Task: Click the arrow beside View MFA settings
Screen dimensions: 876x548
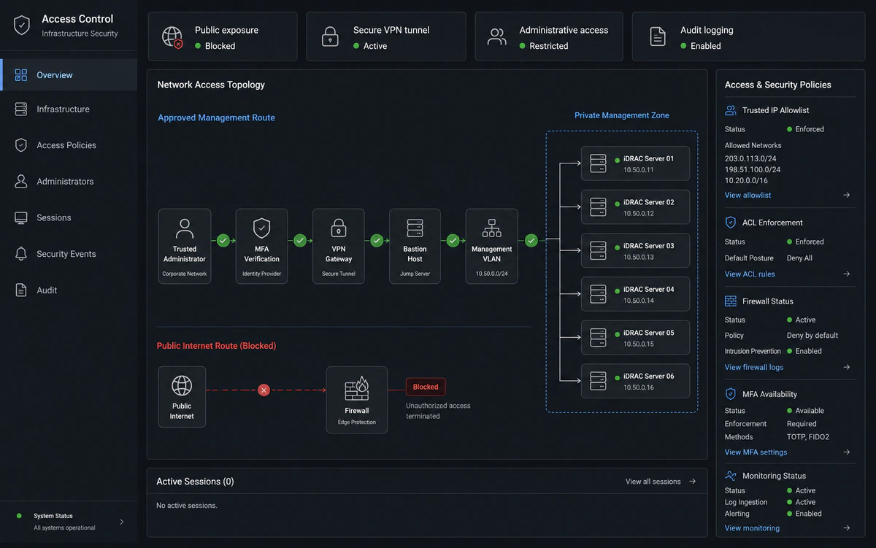Action: 847,452
